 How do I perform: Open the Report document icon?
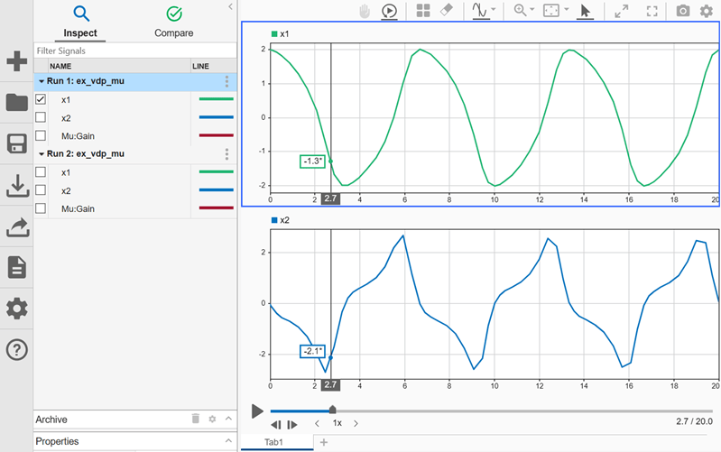(16, 268)
